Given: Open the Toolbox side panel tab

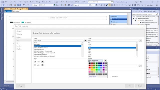Looking at the screenshot, I should click(x=2, y=10).
